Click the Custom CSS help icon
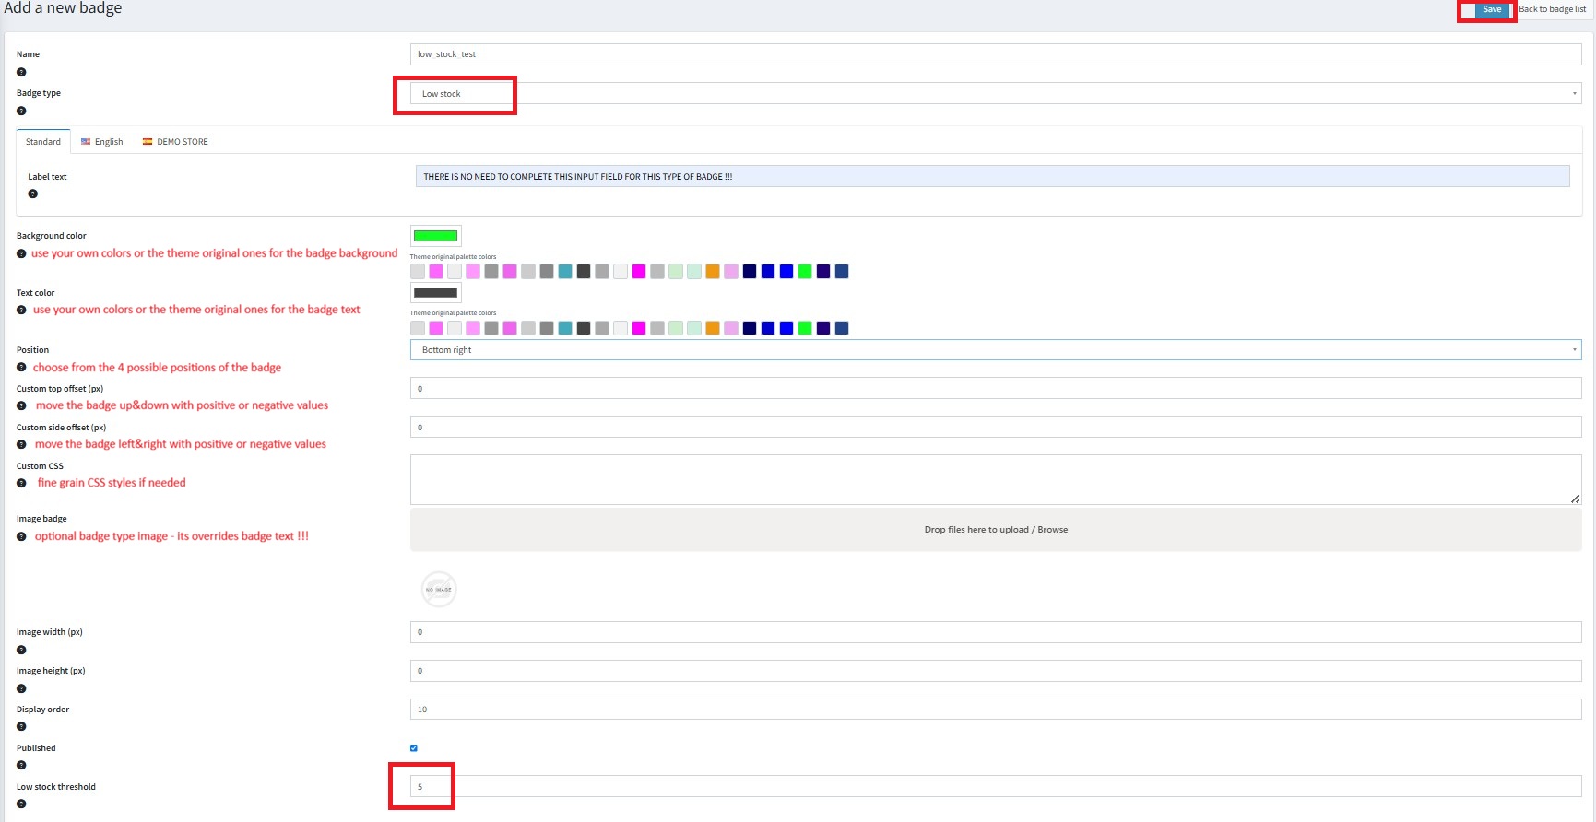 coord(21,483)
